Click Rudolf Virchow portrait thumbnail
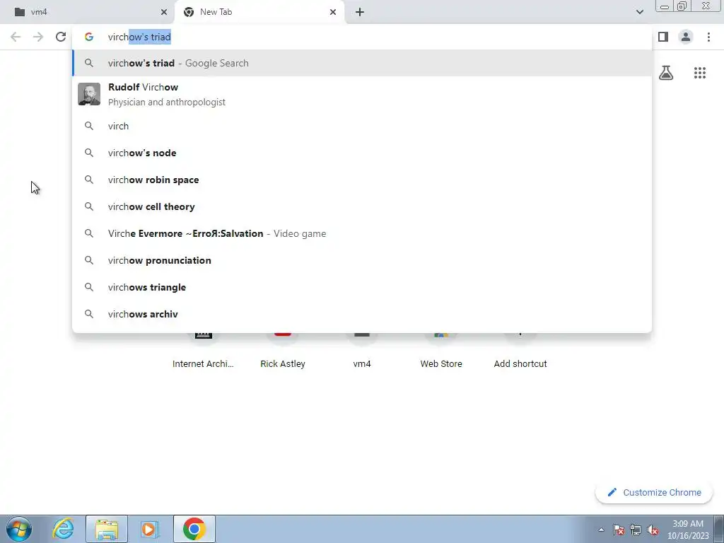 [89, 94]
